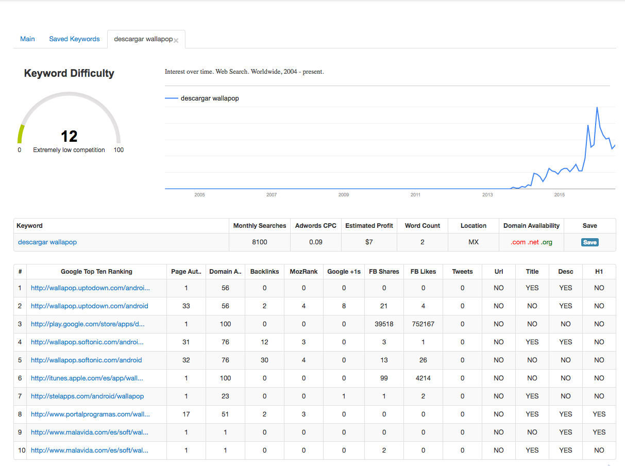
Task: Click the Extremely low competition label
Action: coord(69,150)
